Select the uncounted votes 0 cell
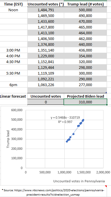Image resolution: width=111 pixels, height=197 pixels. [46, 102]
